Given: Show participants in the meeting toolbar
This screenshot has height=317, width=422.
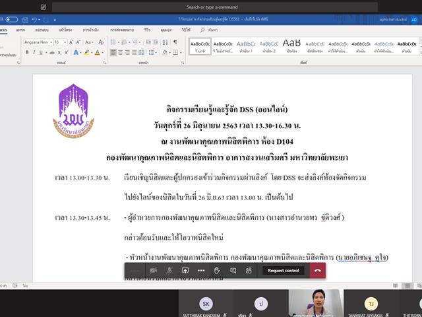Looking at the screenshot, I should (x=249, y=270).
